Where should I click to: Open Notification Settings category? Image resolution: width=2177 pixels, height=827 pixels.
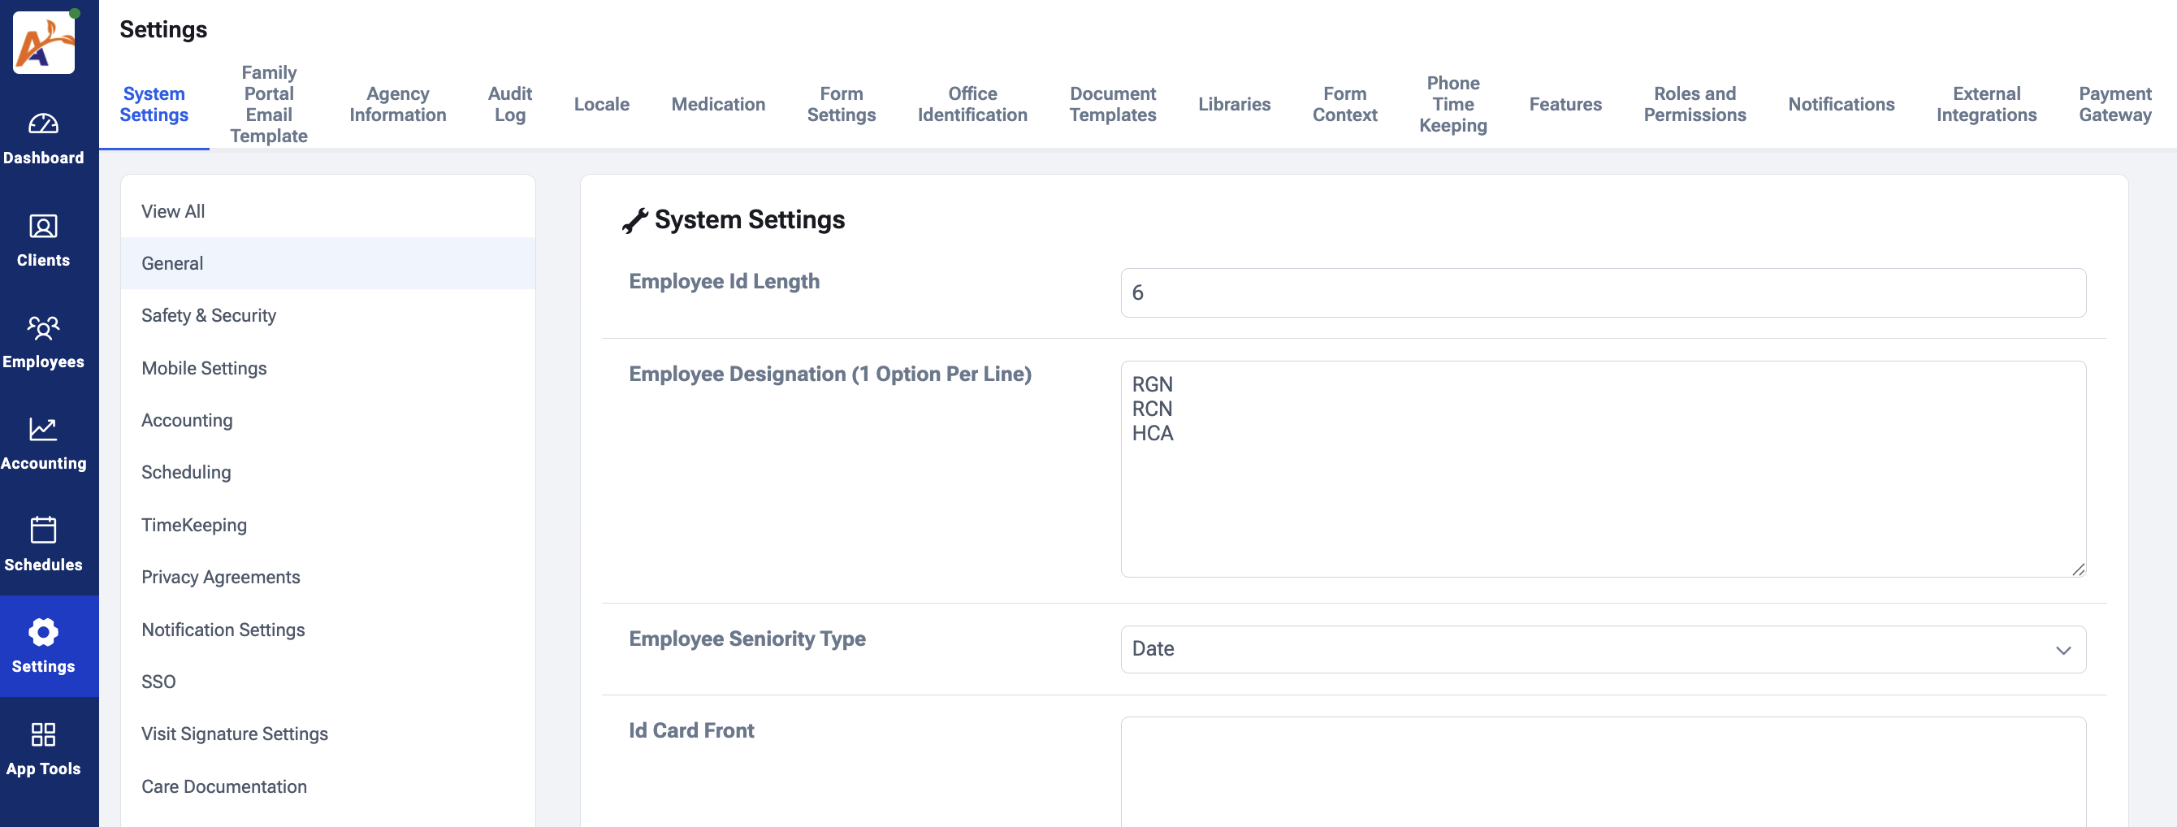pyautogui.click(x=328, y=629)
